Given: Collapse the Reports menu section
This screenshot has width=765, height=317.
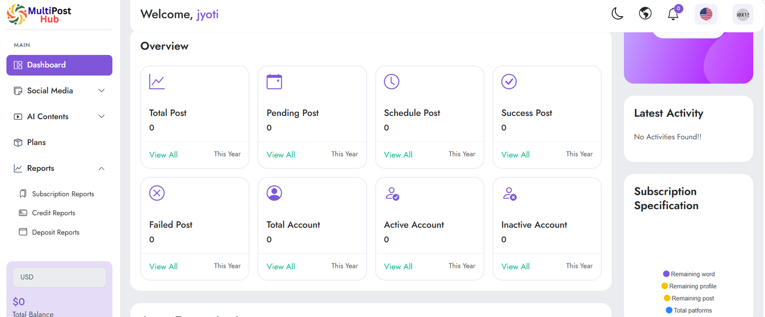Looking at the screenshot, I should pos(59,169).
